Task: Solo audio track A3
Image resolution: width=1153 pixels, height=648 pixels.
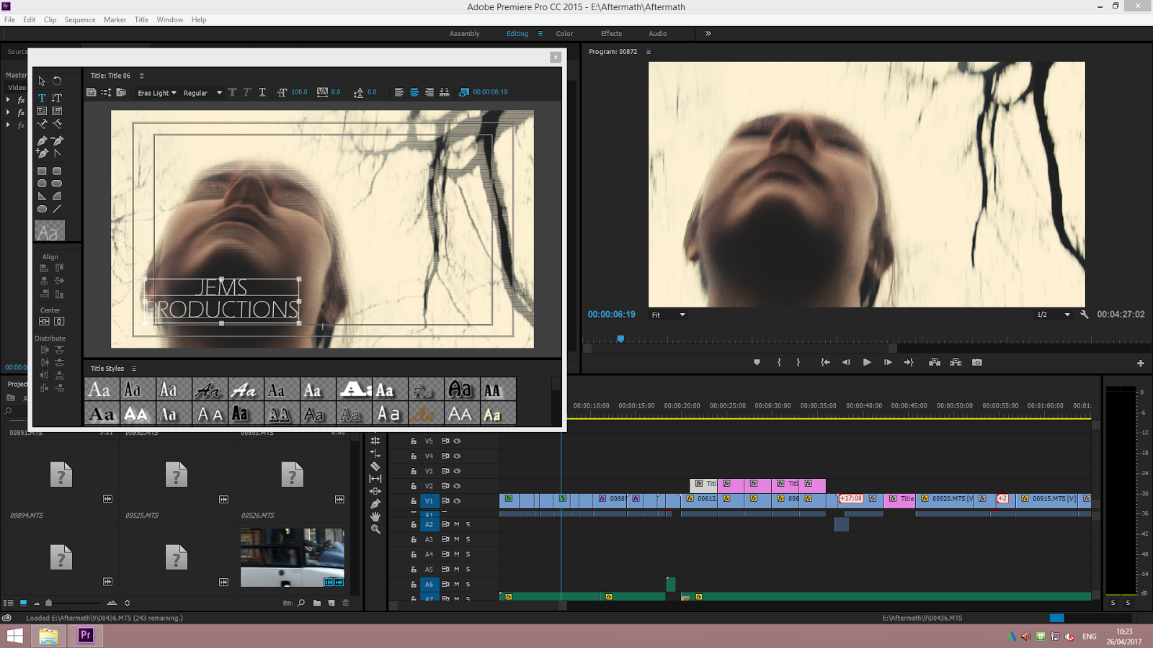Action: click(468, 539)
